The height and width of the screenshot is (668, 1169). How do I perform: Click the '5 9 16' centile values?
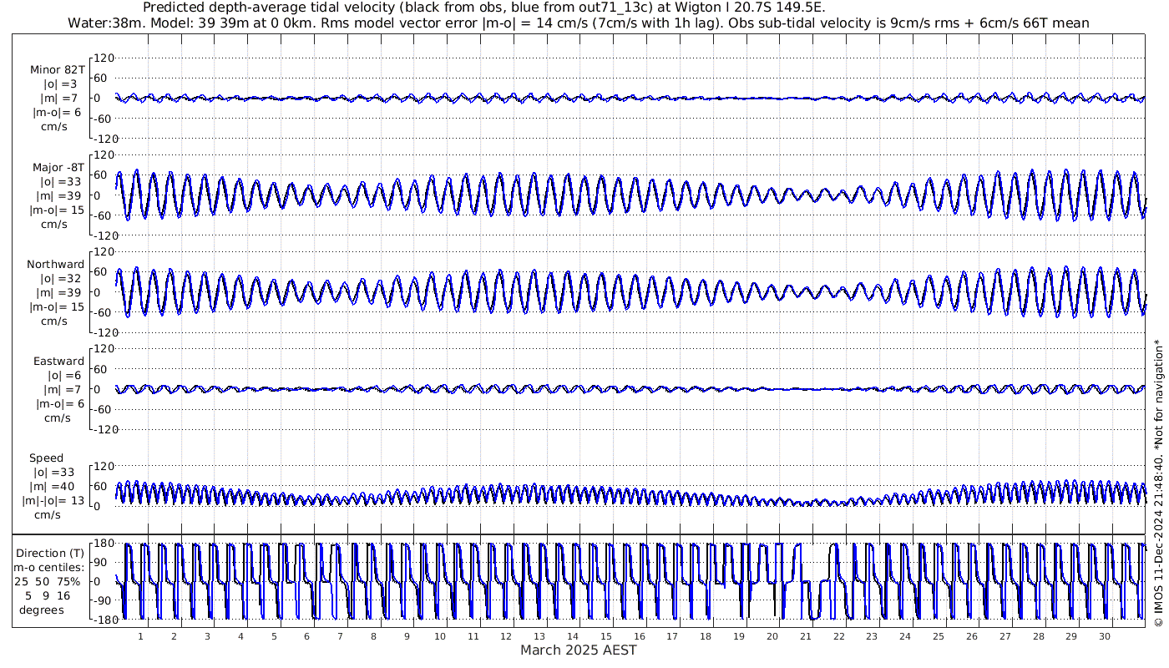pyautogui.click(x=47, y=595)
